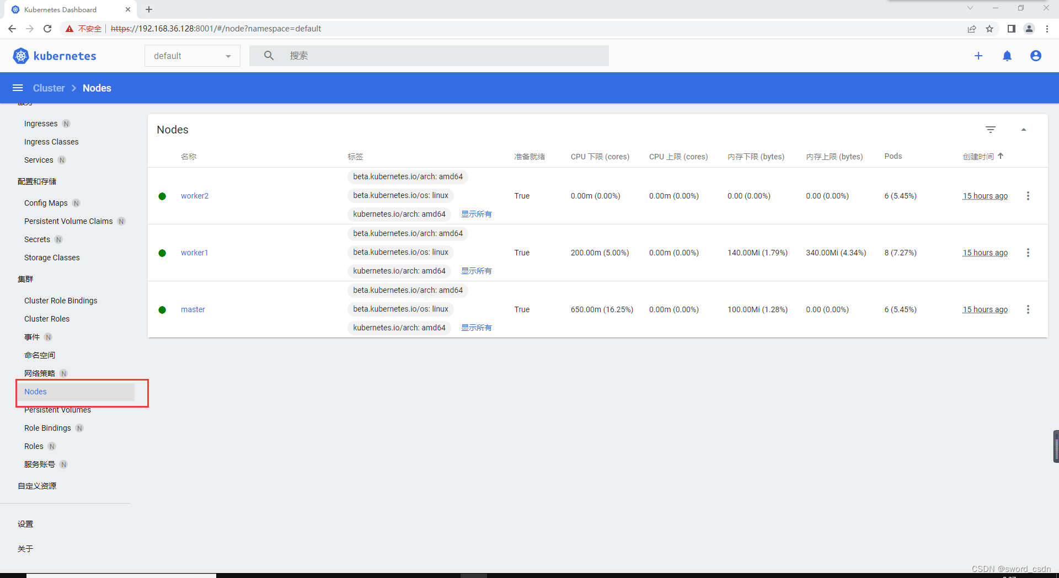Click worker1 label beta.kubernetes.io/os: linux
The width and height of the screenshot is (1059, 578).
[x=400, y=252]
